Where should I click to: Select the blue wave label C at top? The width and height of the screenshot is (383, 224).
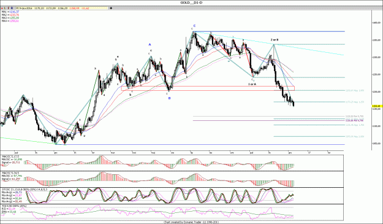pos(194,26)
